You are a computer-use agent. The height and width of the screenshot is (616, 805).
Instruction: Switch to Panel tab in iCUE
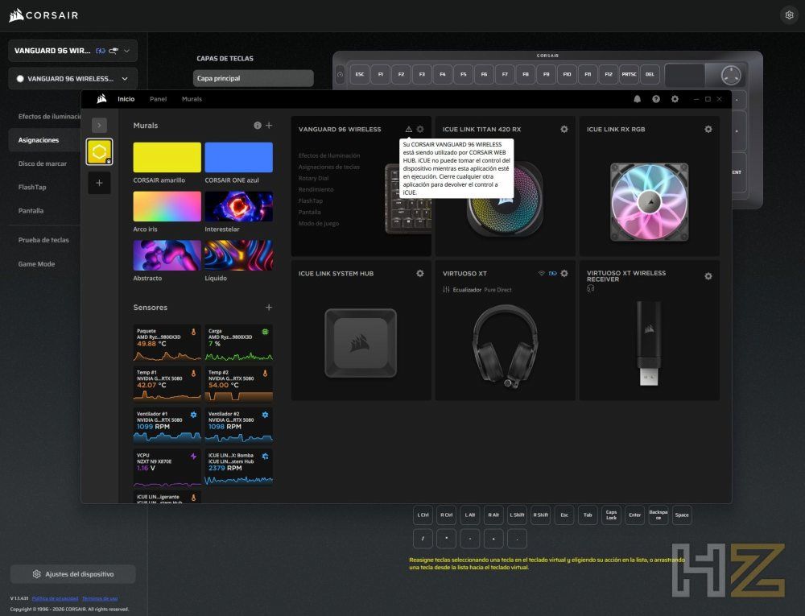[x=158, y=99]
